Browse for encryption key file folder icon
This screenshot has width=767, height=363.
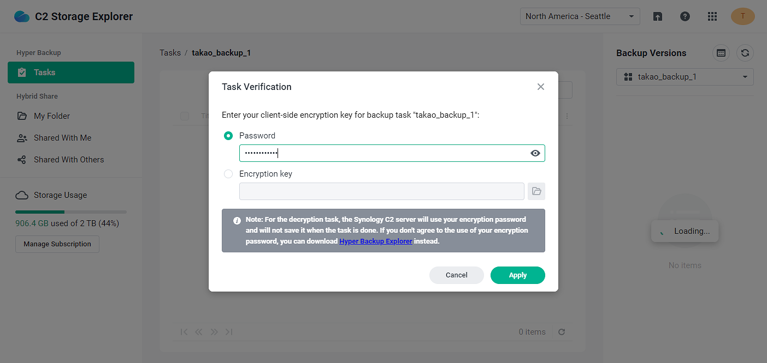pyautogui.click(x=536, y=191)
